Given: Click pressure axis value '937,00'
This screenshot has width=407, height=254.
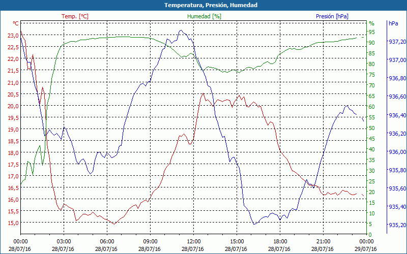Looking at the screenshot, I should pos(397,60).
